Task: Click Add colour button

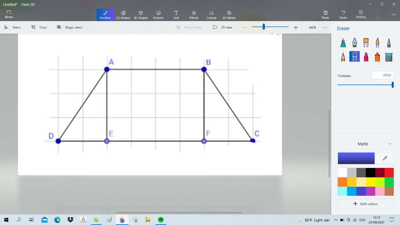Action: [365, 204]
